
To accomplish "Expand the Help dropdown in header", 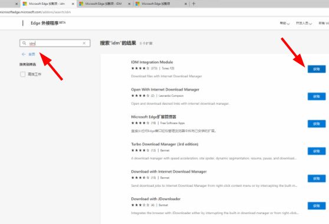I will pos(285,23).
